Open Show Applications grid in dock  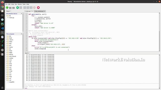click(x=2, y=88)
